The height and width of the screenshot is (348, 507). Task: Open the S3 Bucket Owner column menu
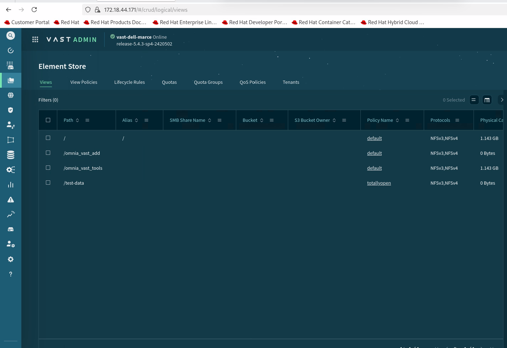[344, 120]
